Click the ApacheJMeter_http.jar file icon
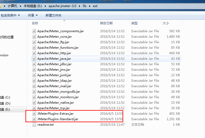 click(34, 53)
